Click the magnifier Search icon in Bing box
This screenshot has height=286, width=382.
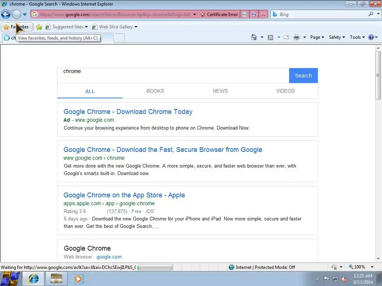pyautogui.click(x=371, y=14)
